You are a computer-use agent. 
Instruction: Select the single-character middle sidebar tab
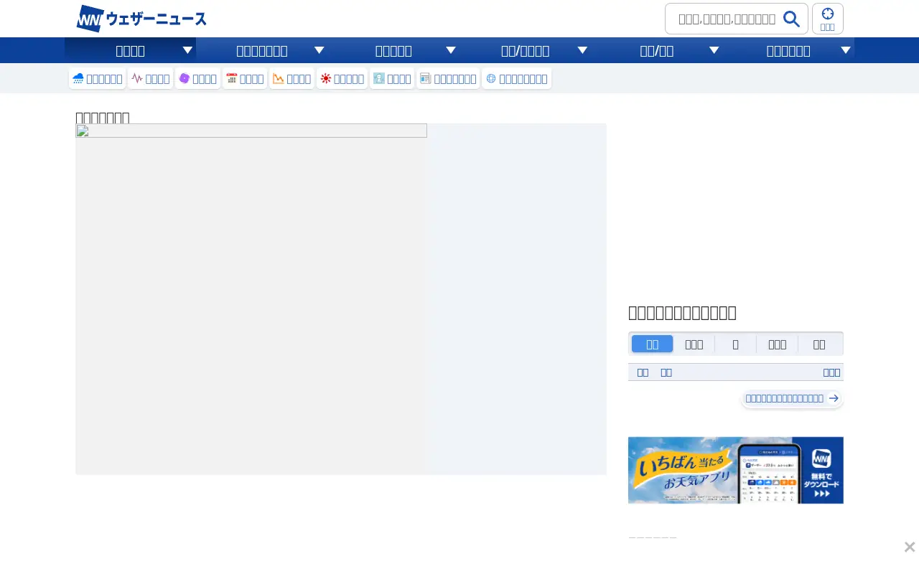(736, 344)
